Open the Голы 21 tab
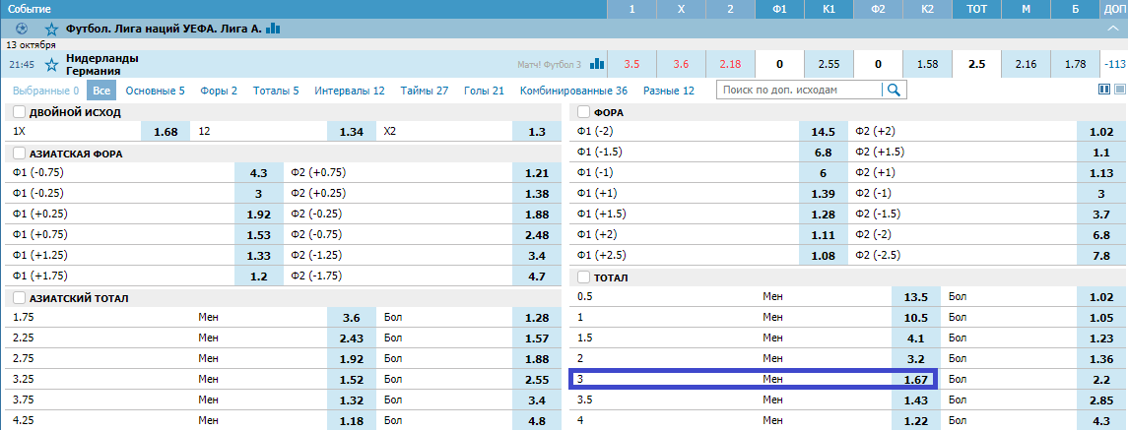This screenshot has height=430, width=1128. tap(484, 91)
